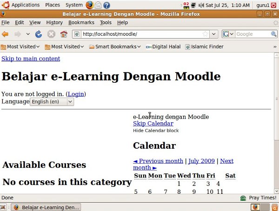
Task: Click the greyed Forward arrow button
Action: [18, 34]
